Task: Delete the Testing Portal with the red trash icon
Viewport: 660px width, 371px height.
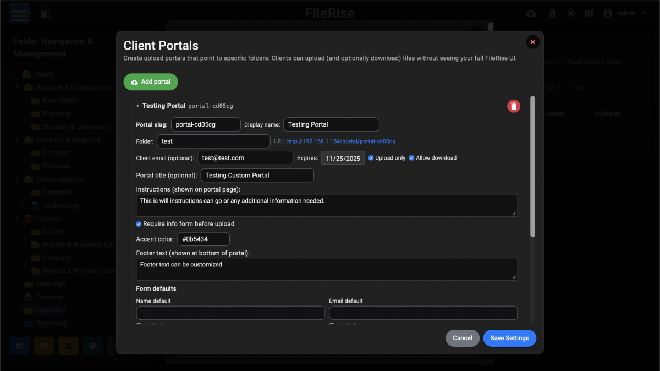Action: pos(513,106)
